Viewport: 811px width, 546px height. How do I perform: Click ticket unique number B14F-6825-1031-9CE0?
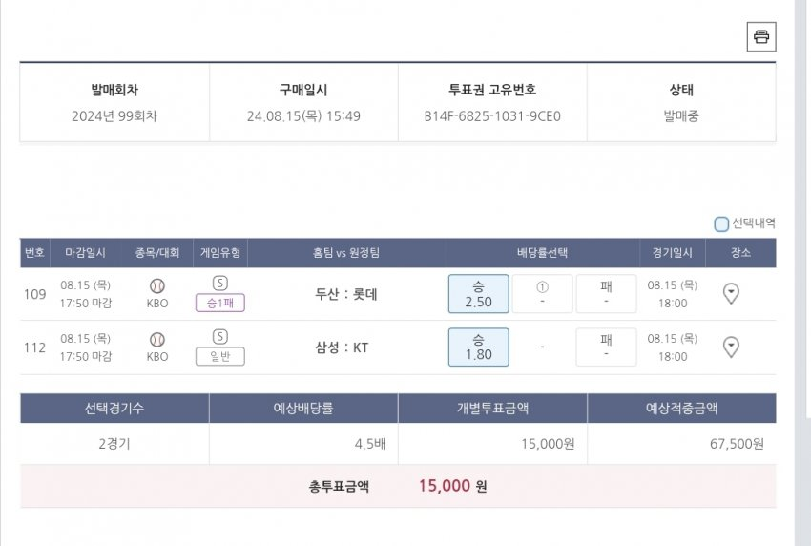(492, 116)
